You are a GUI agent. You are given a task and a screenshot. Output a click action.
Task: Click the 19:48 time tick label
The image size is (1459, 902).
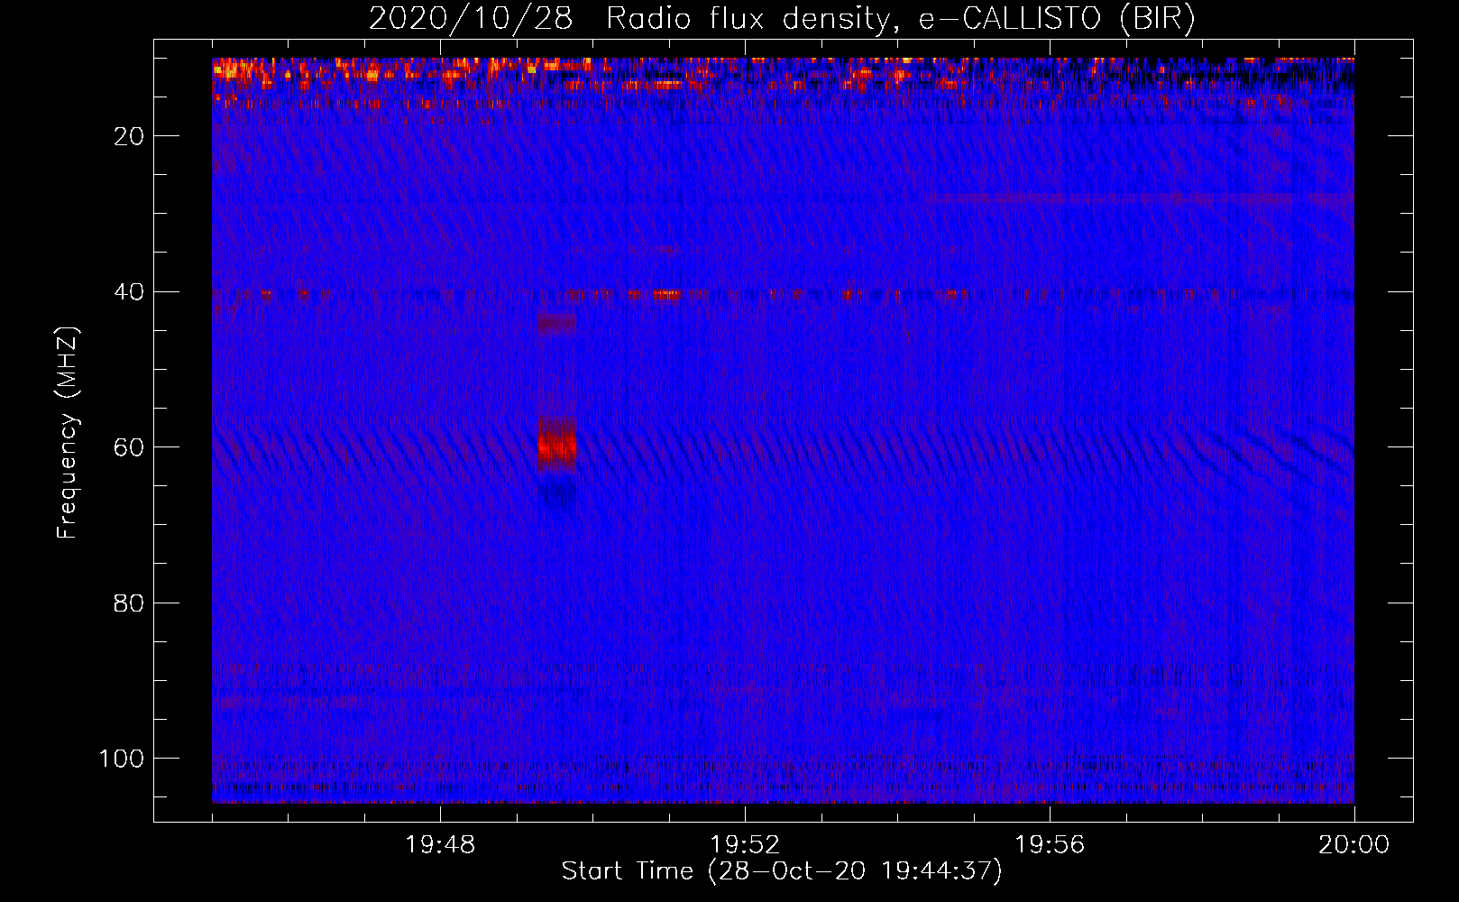[440, 845]
